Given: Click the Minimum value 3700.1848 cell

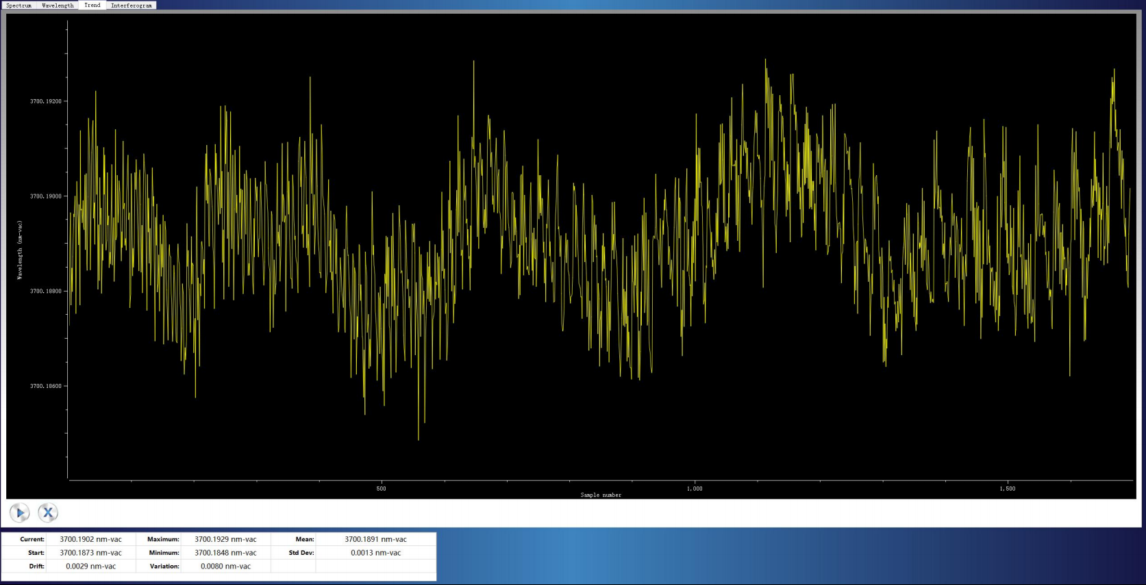Looking at the screenshot, I should pyautogui.click(x=225, y=553).
